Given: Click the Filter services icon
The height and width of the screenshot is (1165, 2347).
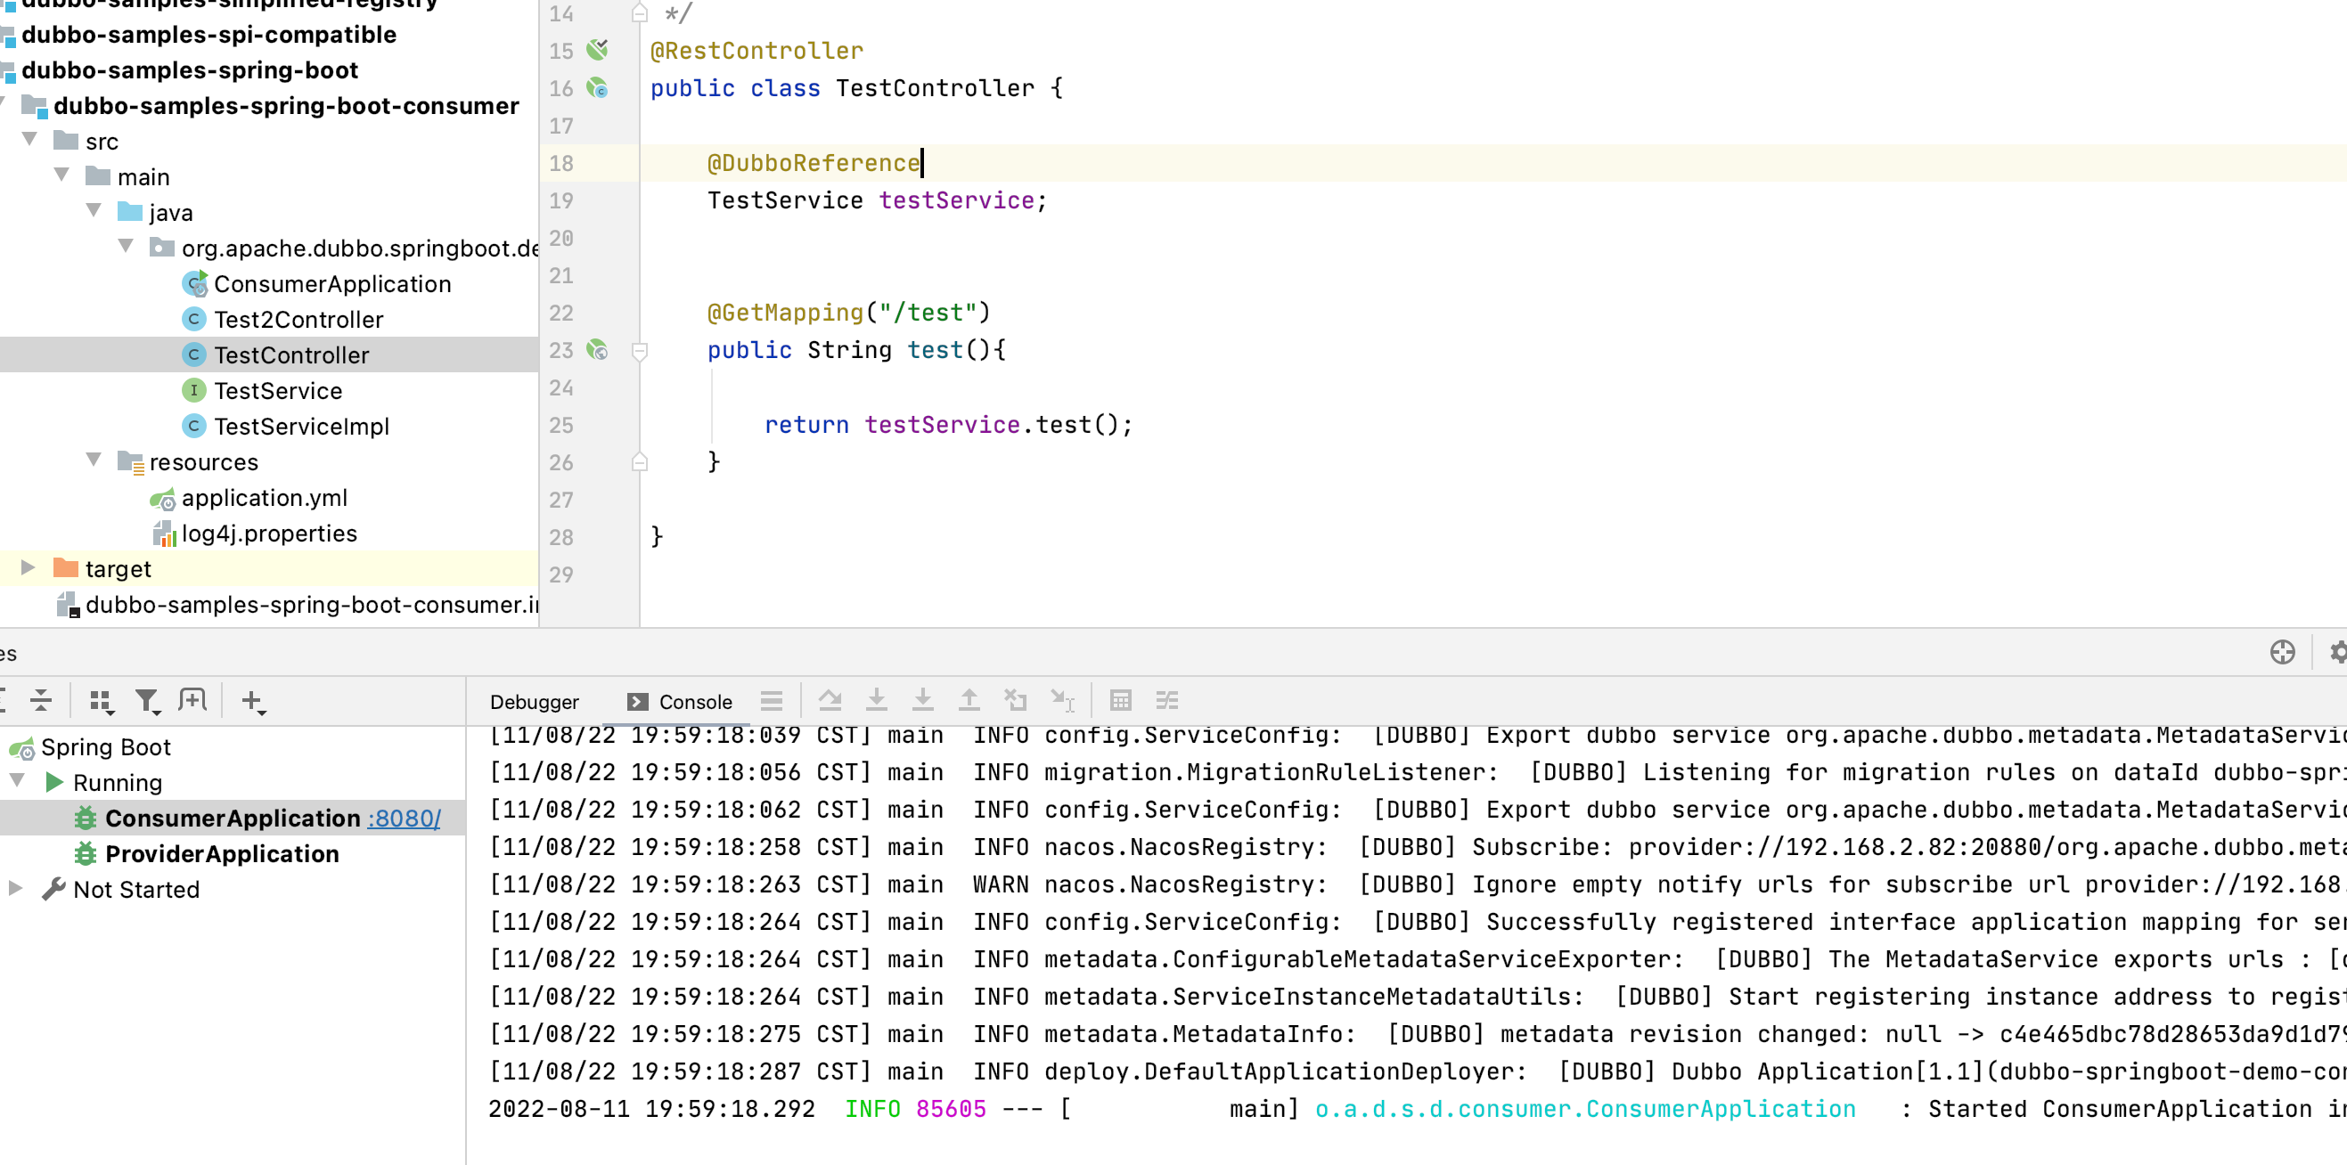Looking at the screenshot, I should click(x=147, y=699).
